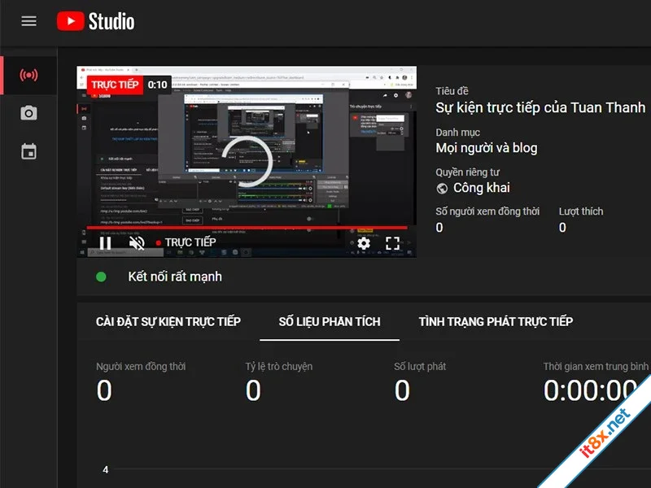Open the webcam camera sidebar icon
The image size is (651, 488).
coord(28,113)
